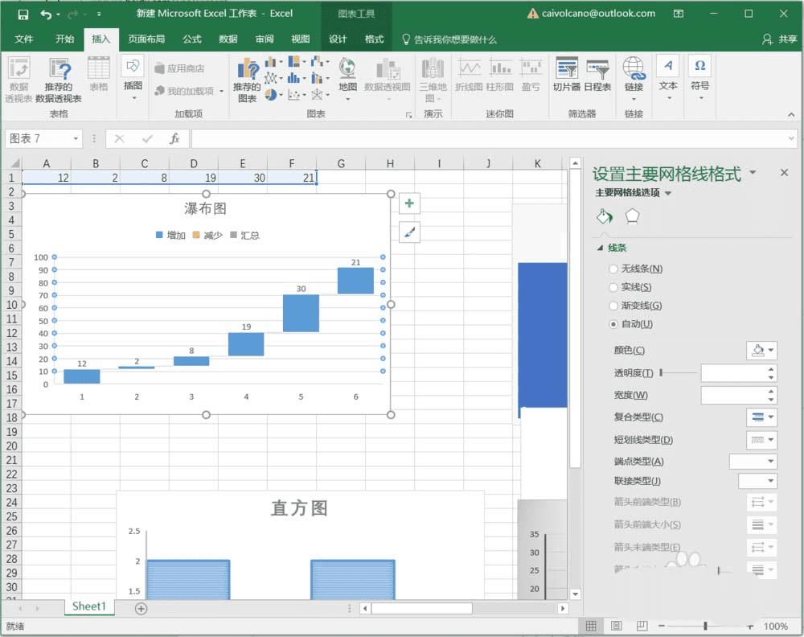Image resolution: width=804 pixels, height=637 pixels.
Task: Click the chart elements plus button
Action: pos(409,203)
